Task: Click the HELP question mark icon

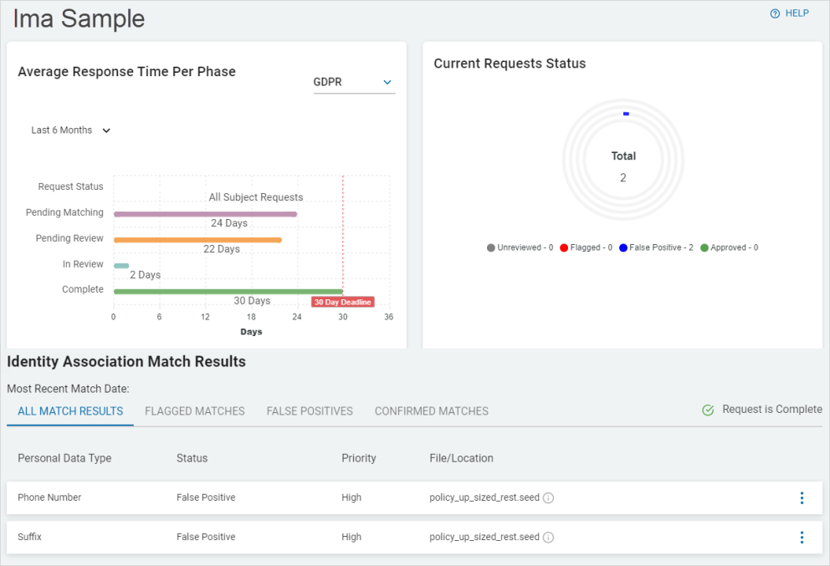Action: [775, 13]
